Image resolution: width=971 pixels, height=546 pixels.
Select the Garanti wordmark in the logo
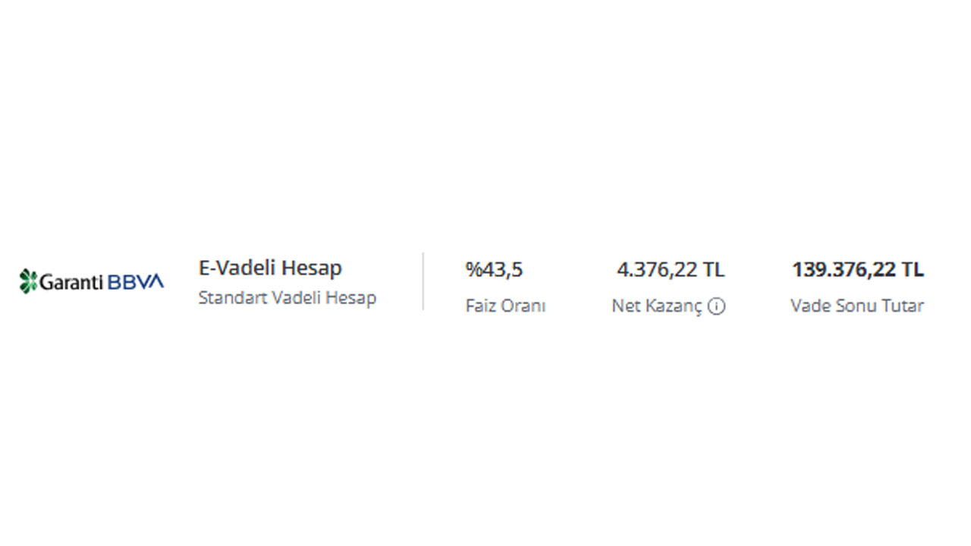tap(72, 282)
